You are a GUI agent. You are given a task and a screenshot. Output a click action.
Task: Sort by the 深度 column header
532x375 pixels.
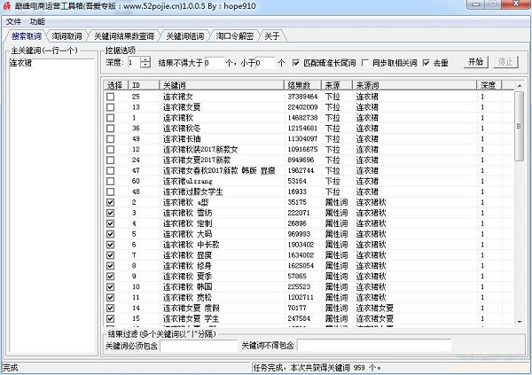coord(489,85)
